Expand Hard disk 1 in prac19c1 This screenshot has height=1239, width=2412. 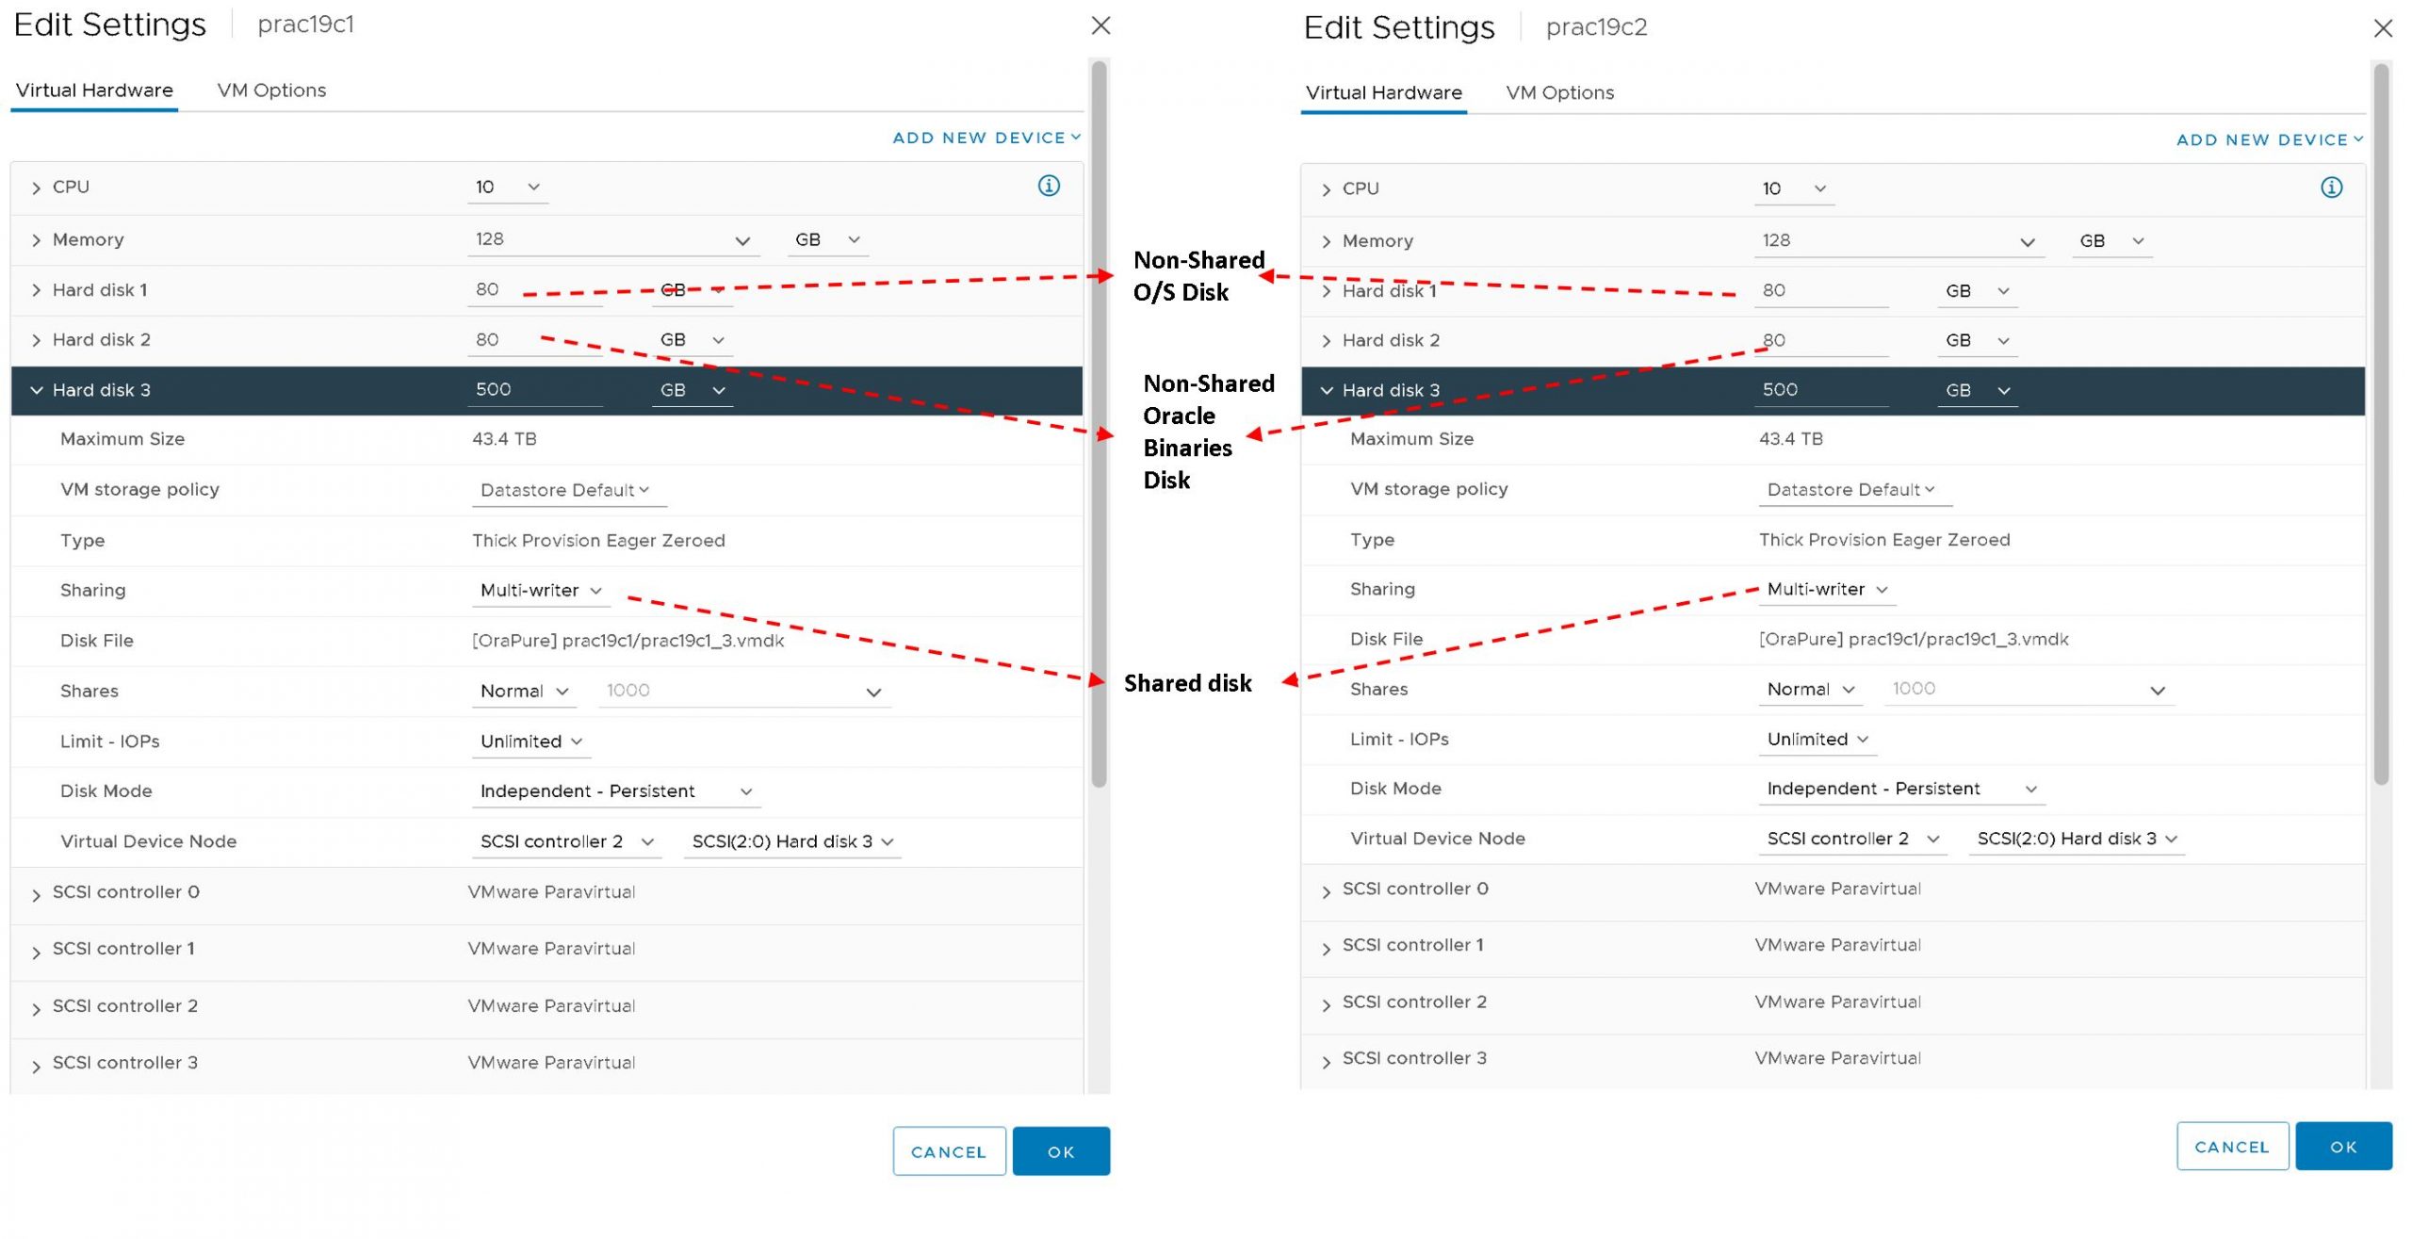(36, 290)
